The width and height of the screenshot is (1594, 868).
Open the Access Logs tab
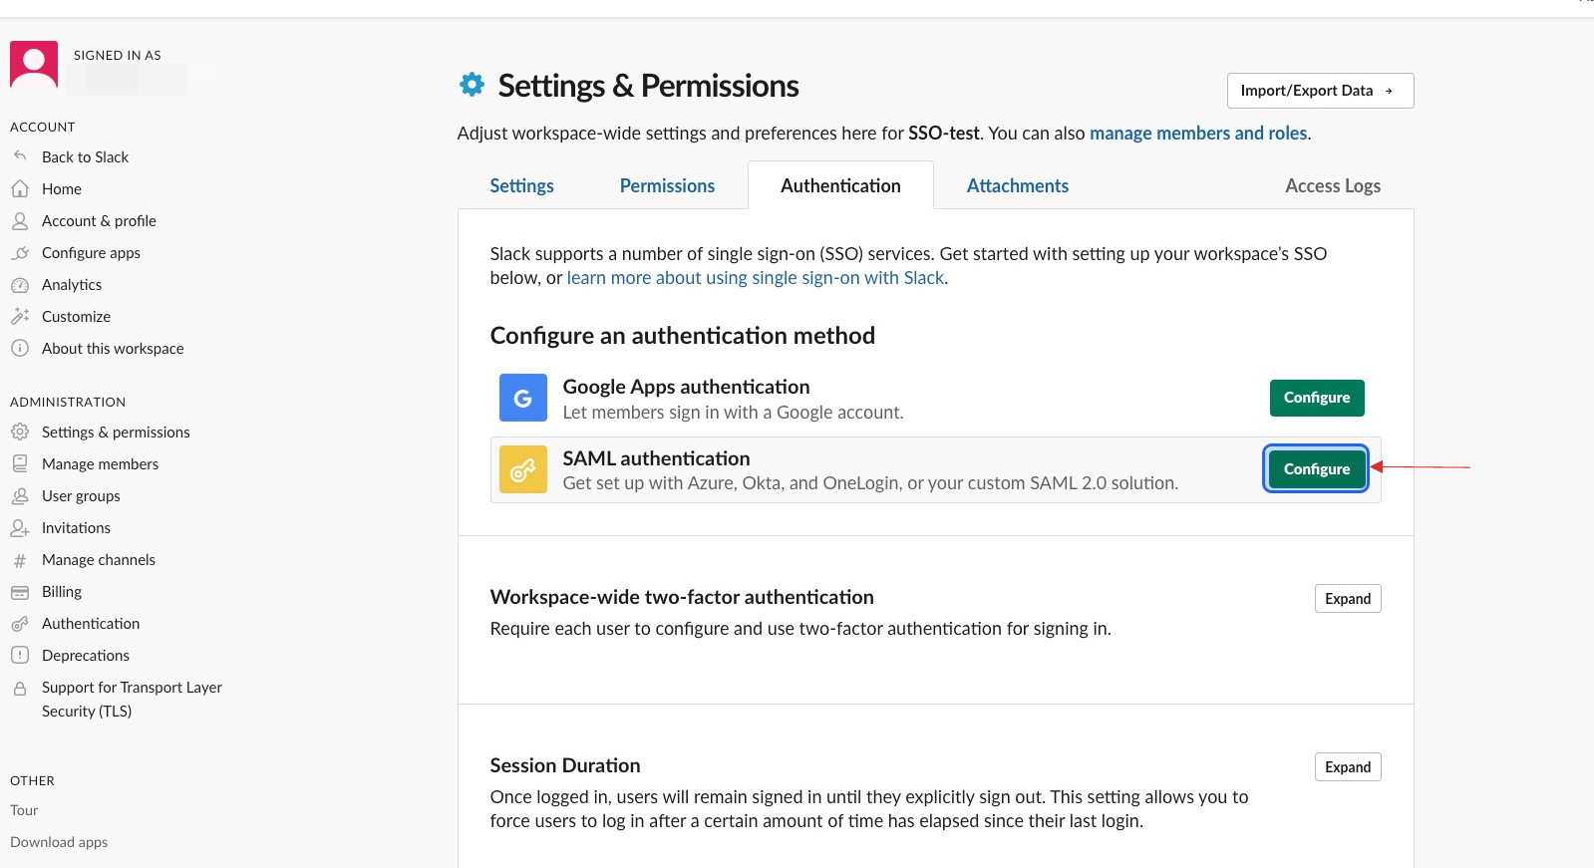pyautogui.click(x=1333, y=185)
